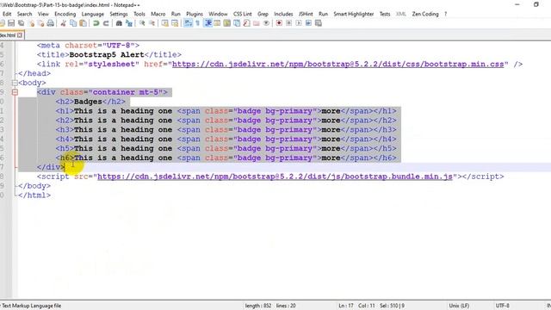The width and height of the screenshot is (551, 310).
Task: Click the Copy toolbar icon
Action: [73, 23]
